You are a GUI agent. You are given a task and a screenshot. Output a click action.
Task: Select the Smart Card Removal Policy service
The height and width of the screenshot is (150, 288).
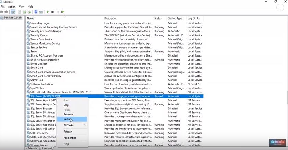115,76
